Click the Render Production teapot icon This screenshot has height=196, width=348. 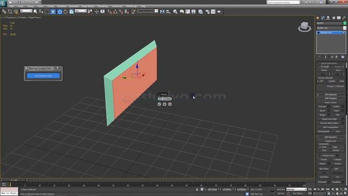pyautogui.click(x=219, y=11)
